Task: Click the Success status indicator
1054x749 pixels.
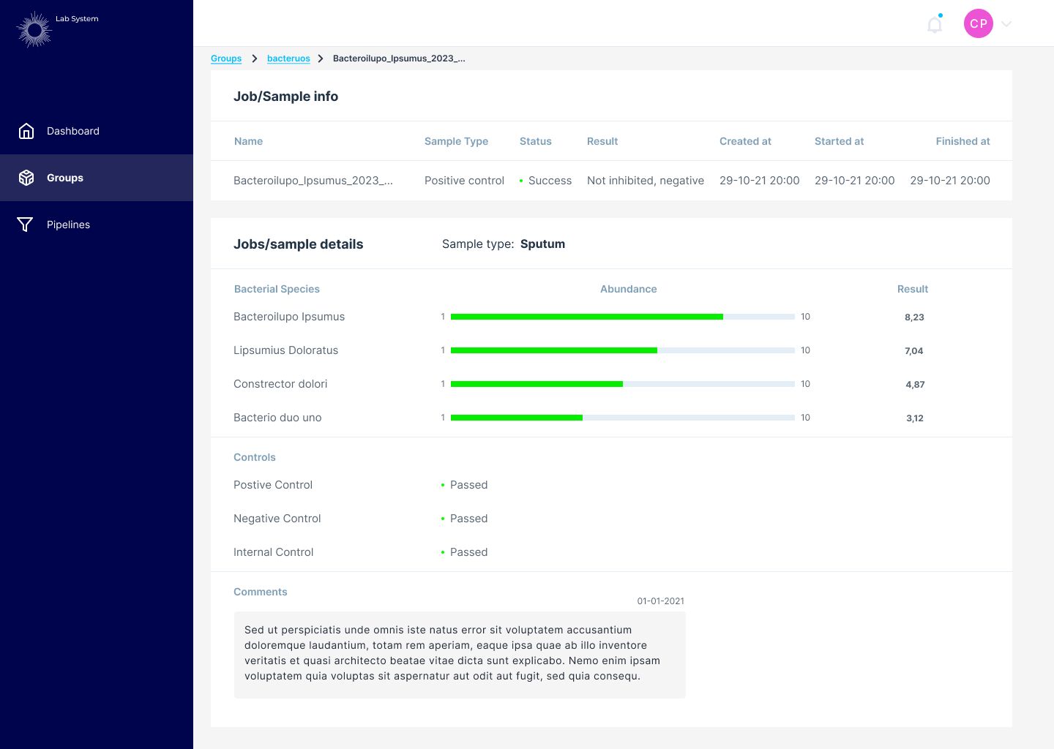Action: coord(546,181)
